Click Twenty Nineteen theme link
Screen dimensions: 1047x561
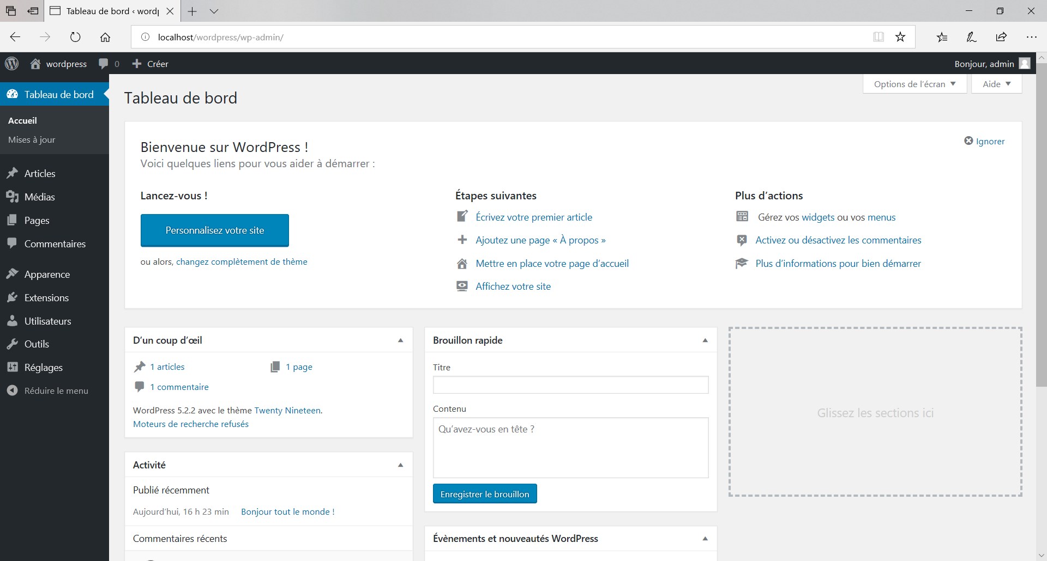(287, 410)
